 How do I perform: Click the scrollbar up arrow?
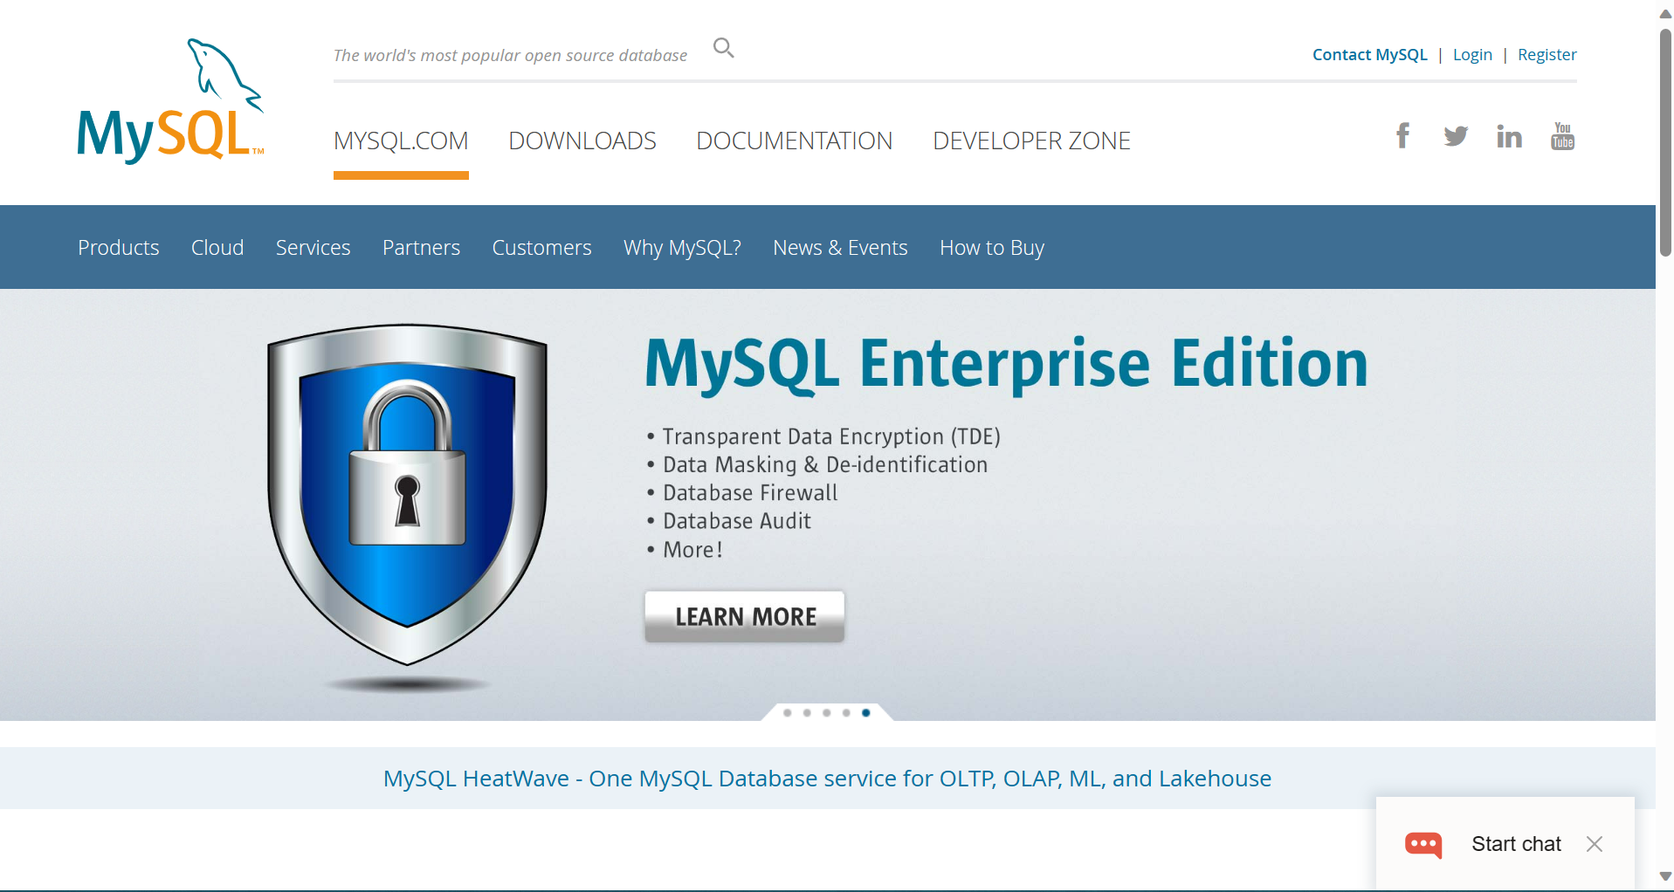click(x=1665, y=14)
